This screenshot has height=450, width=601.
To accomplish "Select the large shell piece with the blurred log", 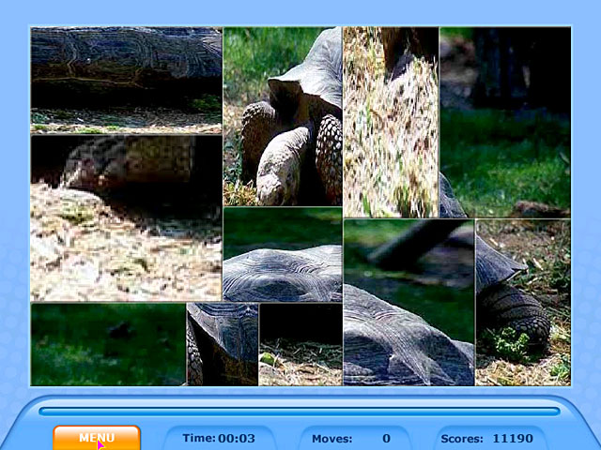I will (x=408, y=302).
